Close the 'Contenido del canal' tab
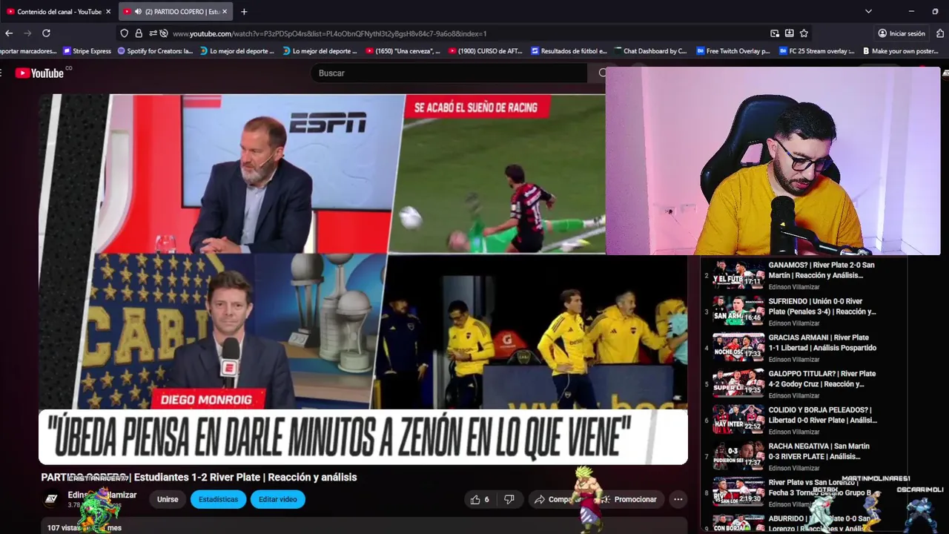 click(108, 11)
